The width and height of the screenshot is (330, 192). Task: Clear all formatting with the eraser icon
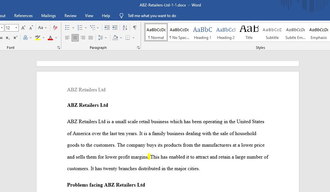[55, 27]
